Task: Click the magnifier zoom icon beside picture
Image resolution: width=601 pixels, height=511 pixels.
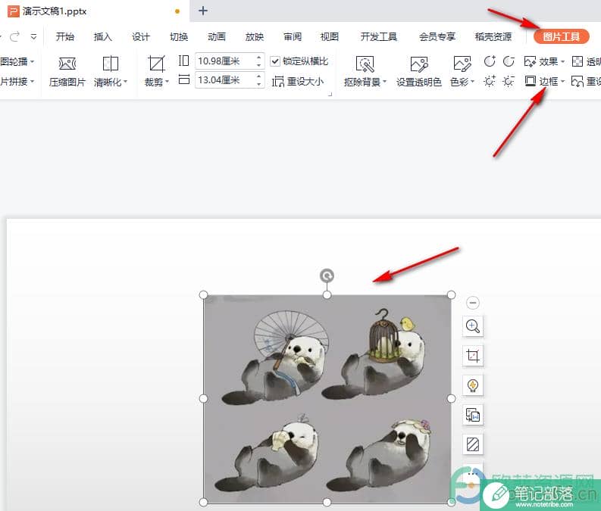Action: click(x=473, y=326)
